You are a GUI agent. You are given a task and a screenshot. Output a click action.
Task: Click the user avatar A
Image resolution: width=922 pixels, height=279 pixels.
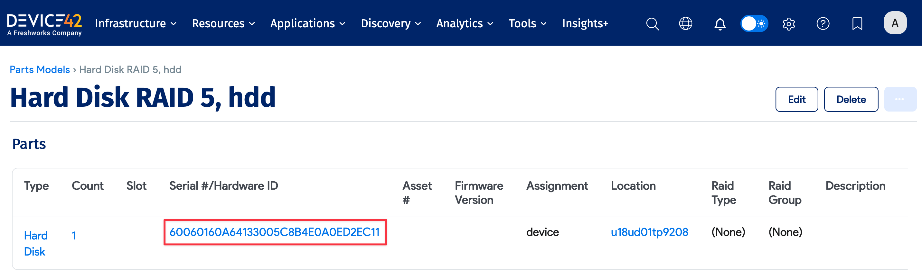[895, 23]
